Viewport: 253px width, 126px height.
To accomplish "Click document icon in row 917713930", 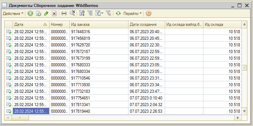I will (x=9, y=85).
